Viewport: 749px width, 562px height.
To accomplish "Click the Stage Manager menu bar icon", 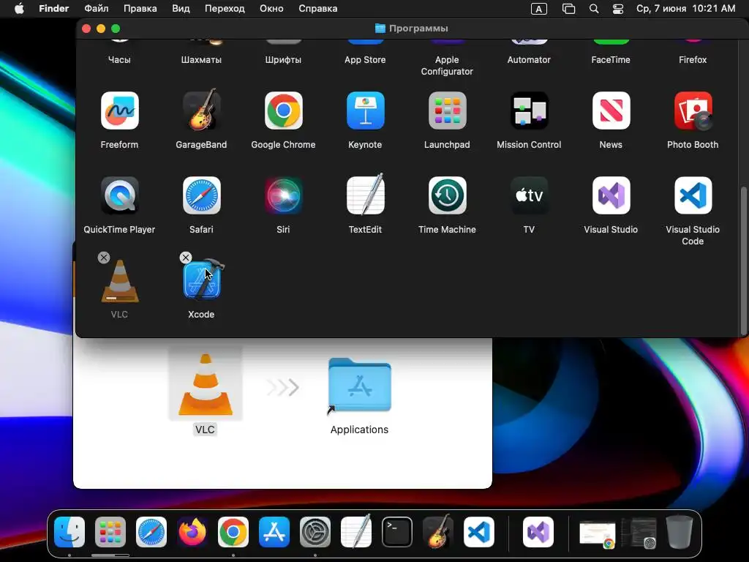I will [x=568, y=9].
